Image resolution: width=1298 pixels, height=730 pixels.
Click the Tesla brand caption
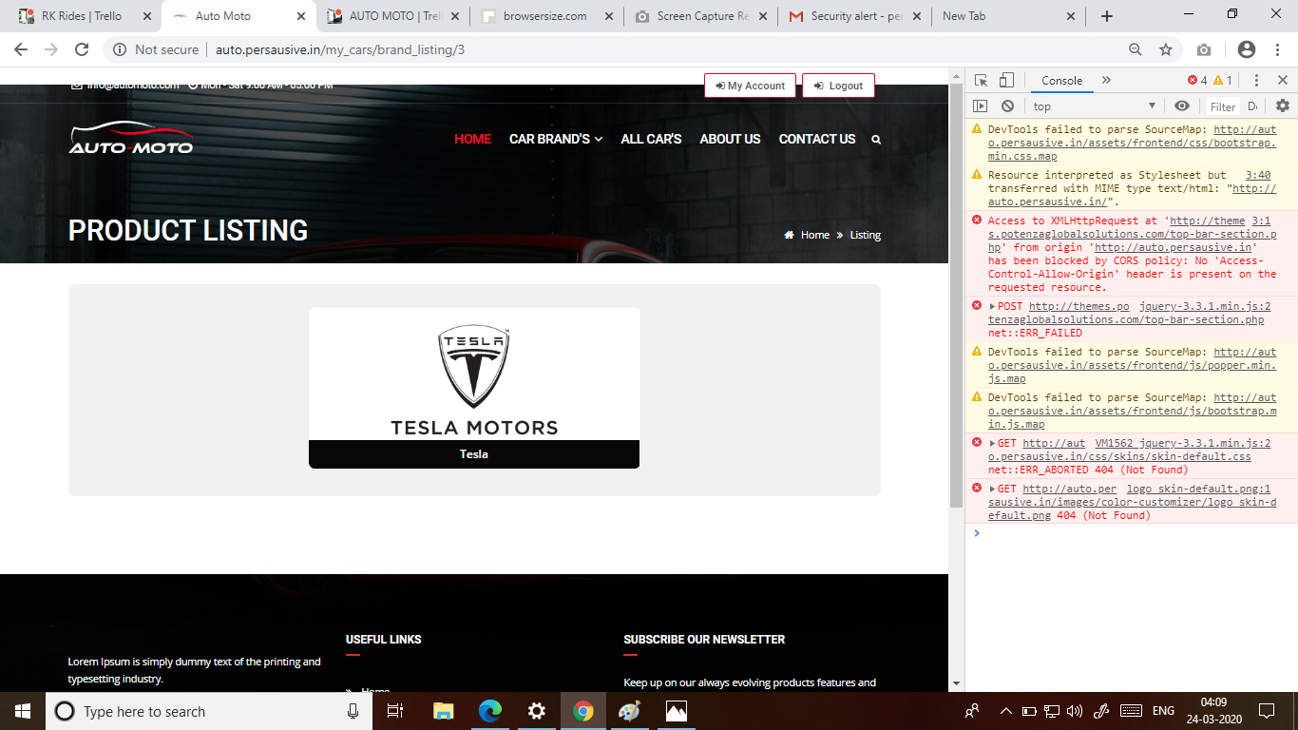point(474,454)
